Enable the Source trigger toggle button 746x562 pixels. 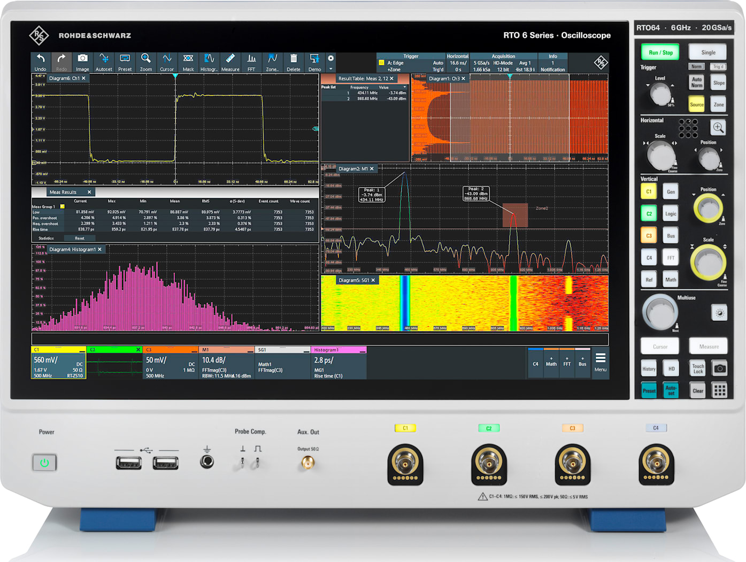click(x=696, y=104)
